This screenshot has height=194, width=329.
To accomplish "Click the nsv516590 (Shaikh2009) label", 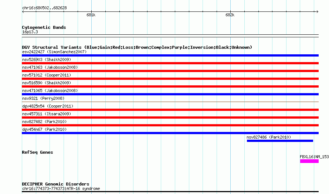I will [47, 83].
